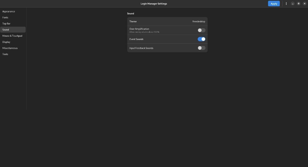Open the Theme freedesktop dropdown
Viewport: 308px width, 167px height.
[167, 22]
